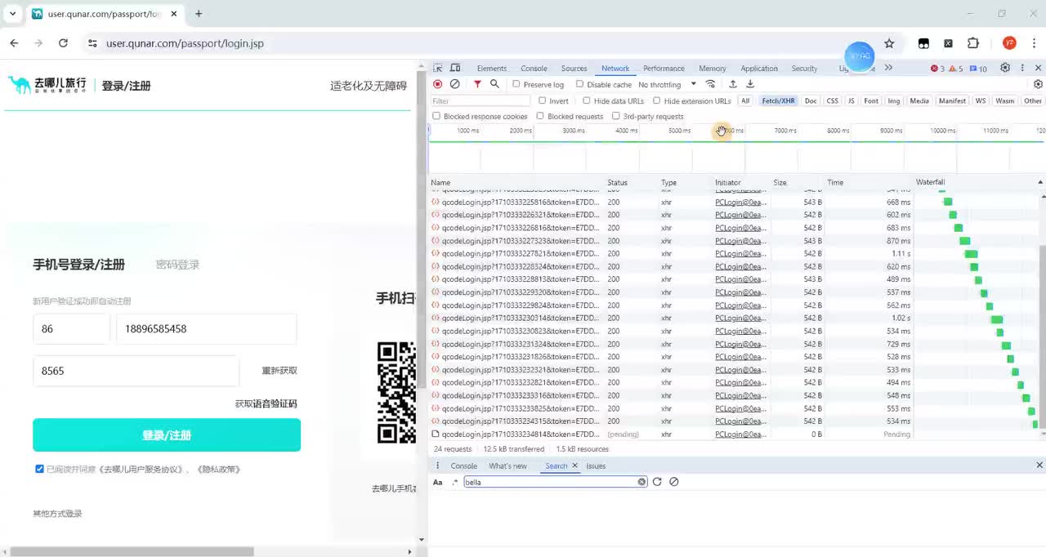1046x557 pixels.
Task: Enable Preserve log checkbox
Action: coord(516,84)
